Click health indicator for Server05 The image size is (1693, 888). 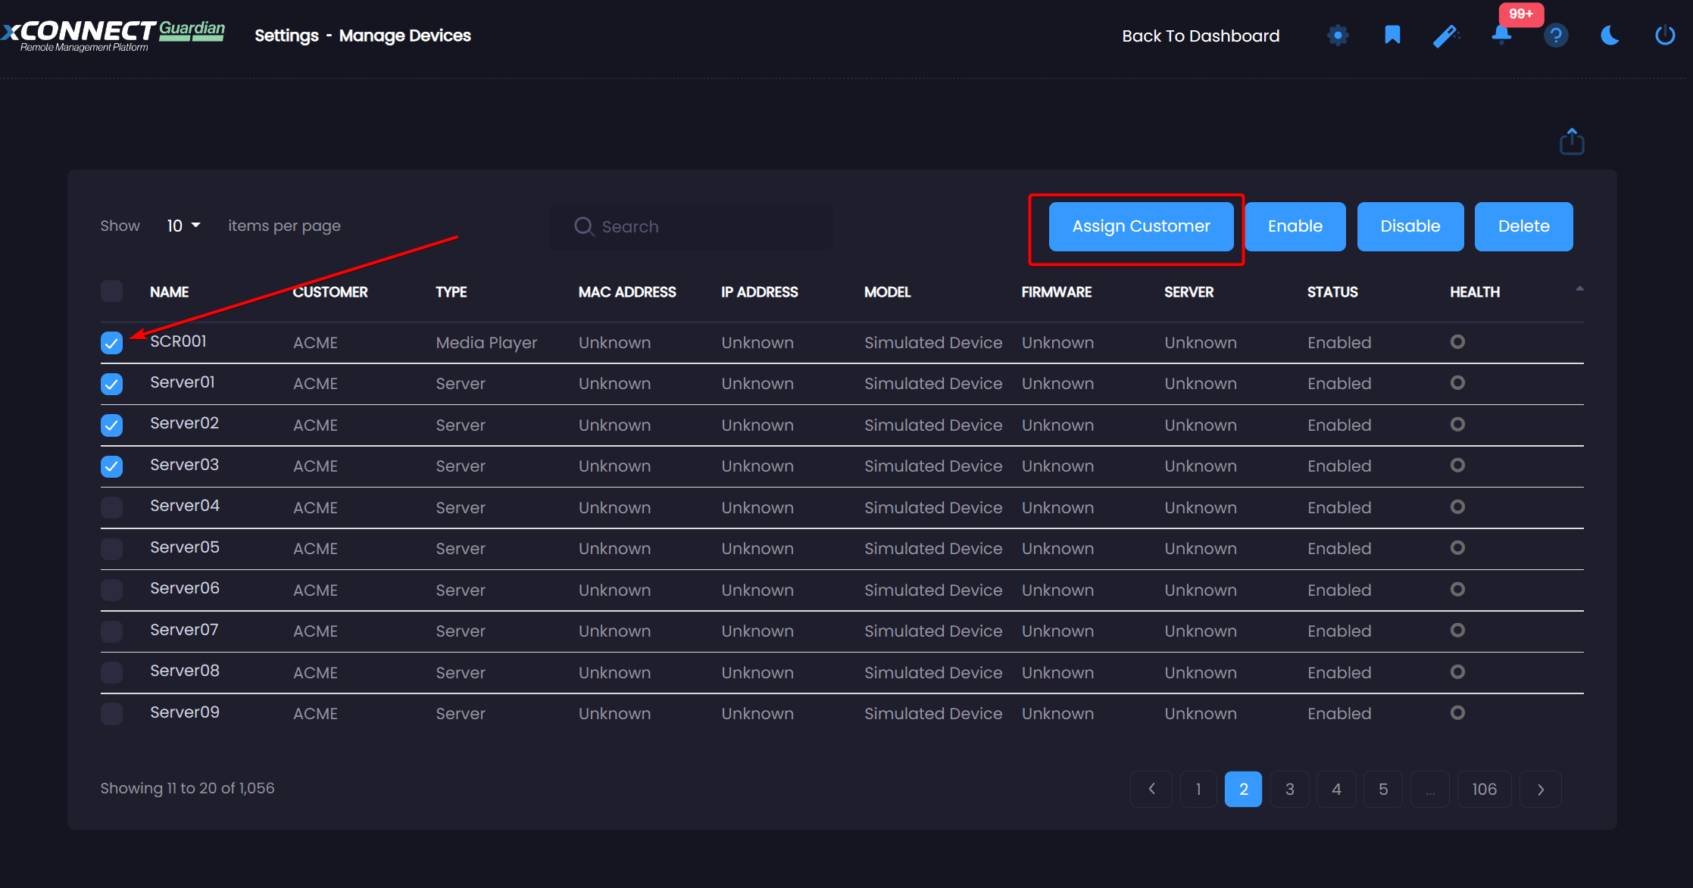click(1457, 548)
